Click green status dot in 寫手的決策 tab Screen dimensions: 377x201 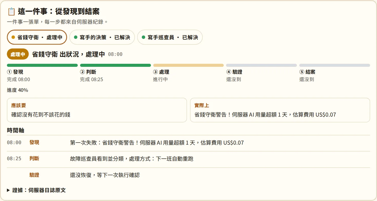pyautogui.click(x=76, y=37)
